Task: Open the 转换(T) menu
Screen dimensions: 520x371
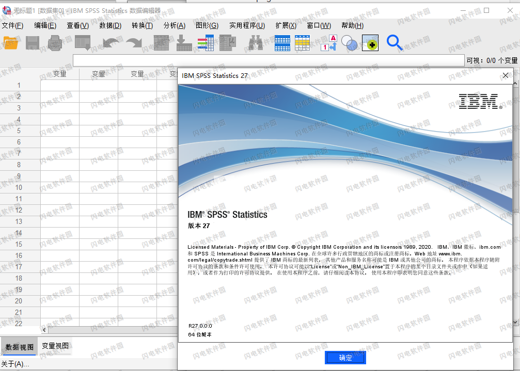Action: click(x=143, y=25)
